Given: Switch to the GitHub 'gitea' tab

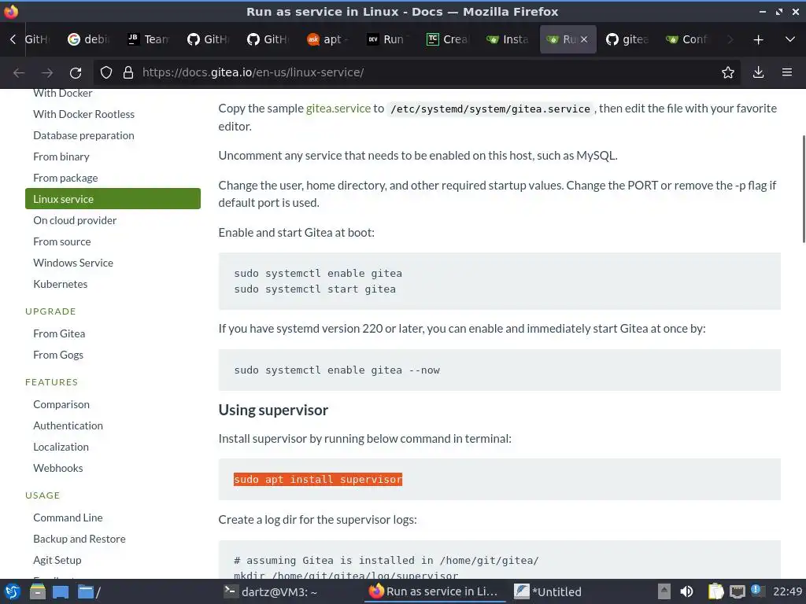Looking at the screenshot, I should (627, 39).
